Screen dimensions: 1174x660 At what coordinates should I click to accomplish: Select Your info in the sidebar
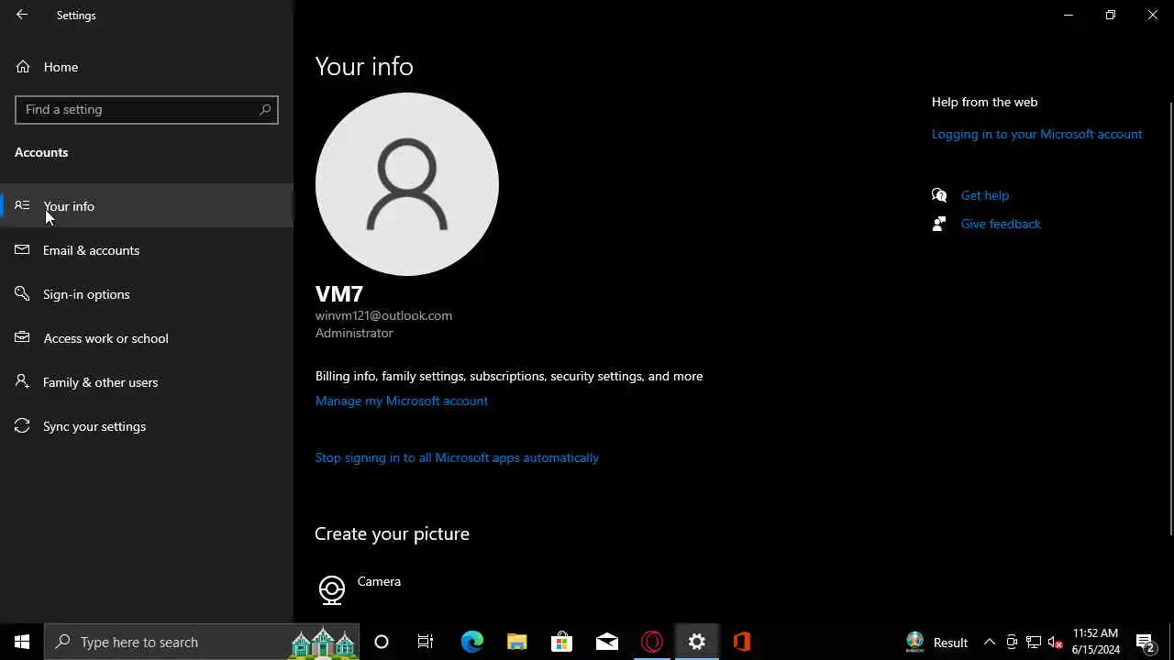pos(147,206)
